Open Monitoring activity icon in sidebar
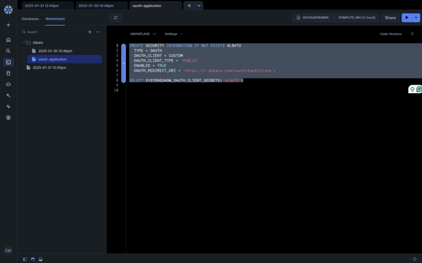Screen dimensions: 422x263 [x=8, y=106]
